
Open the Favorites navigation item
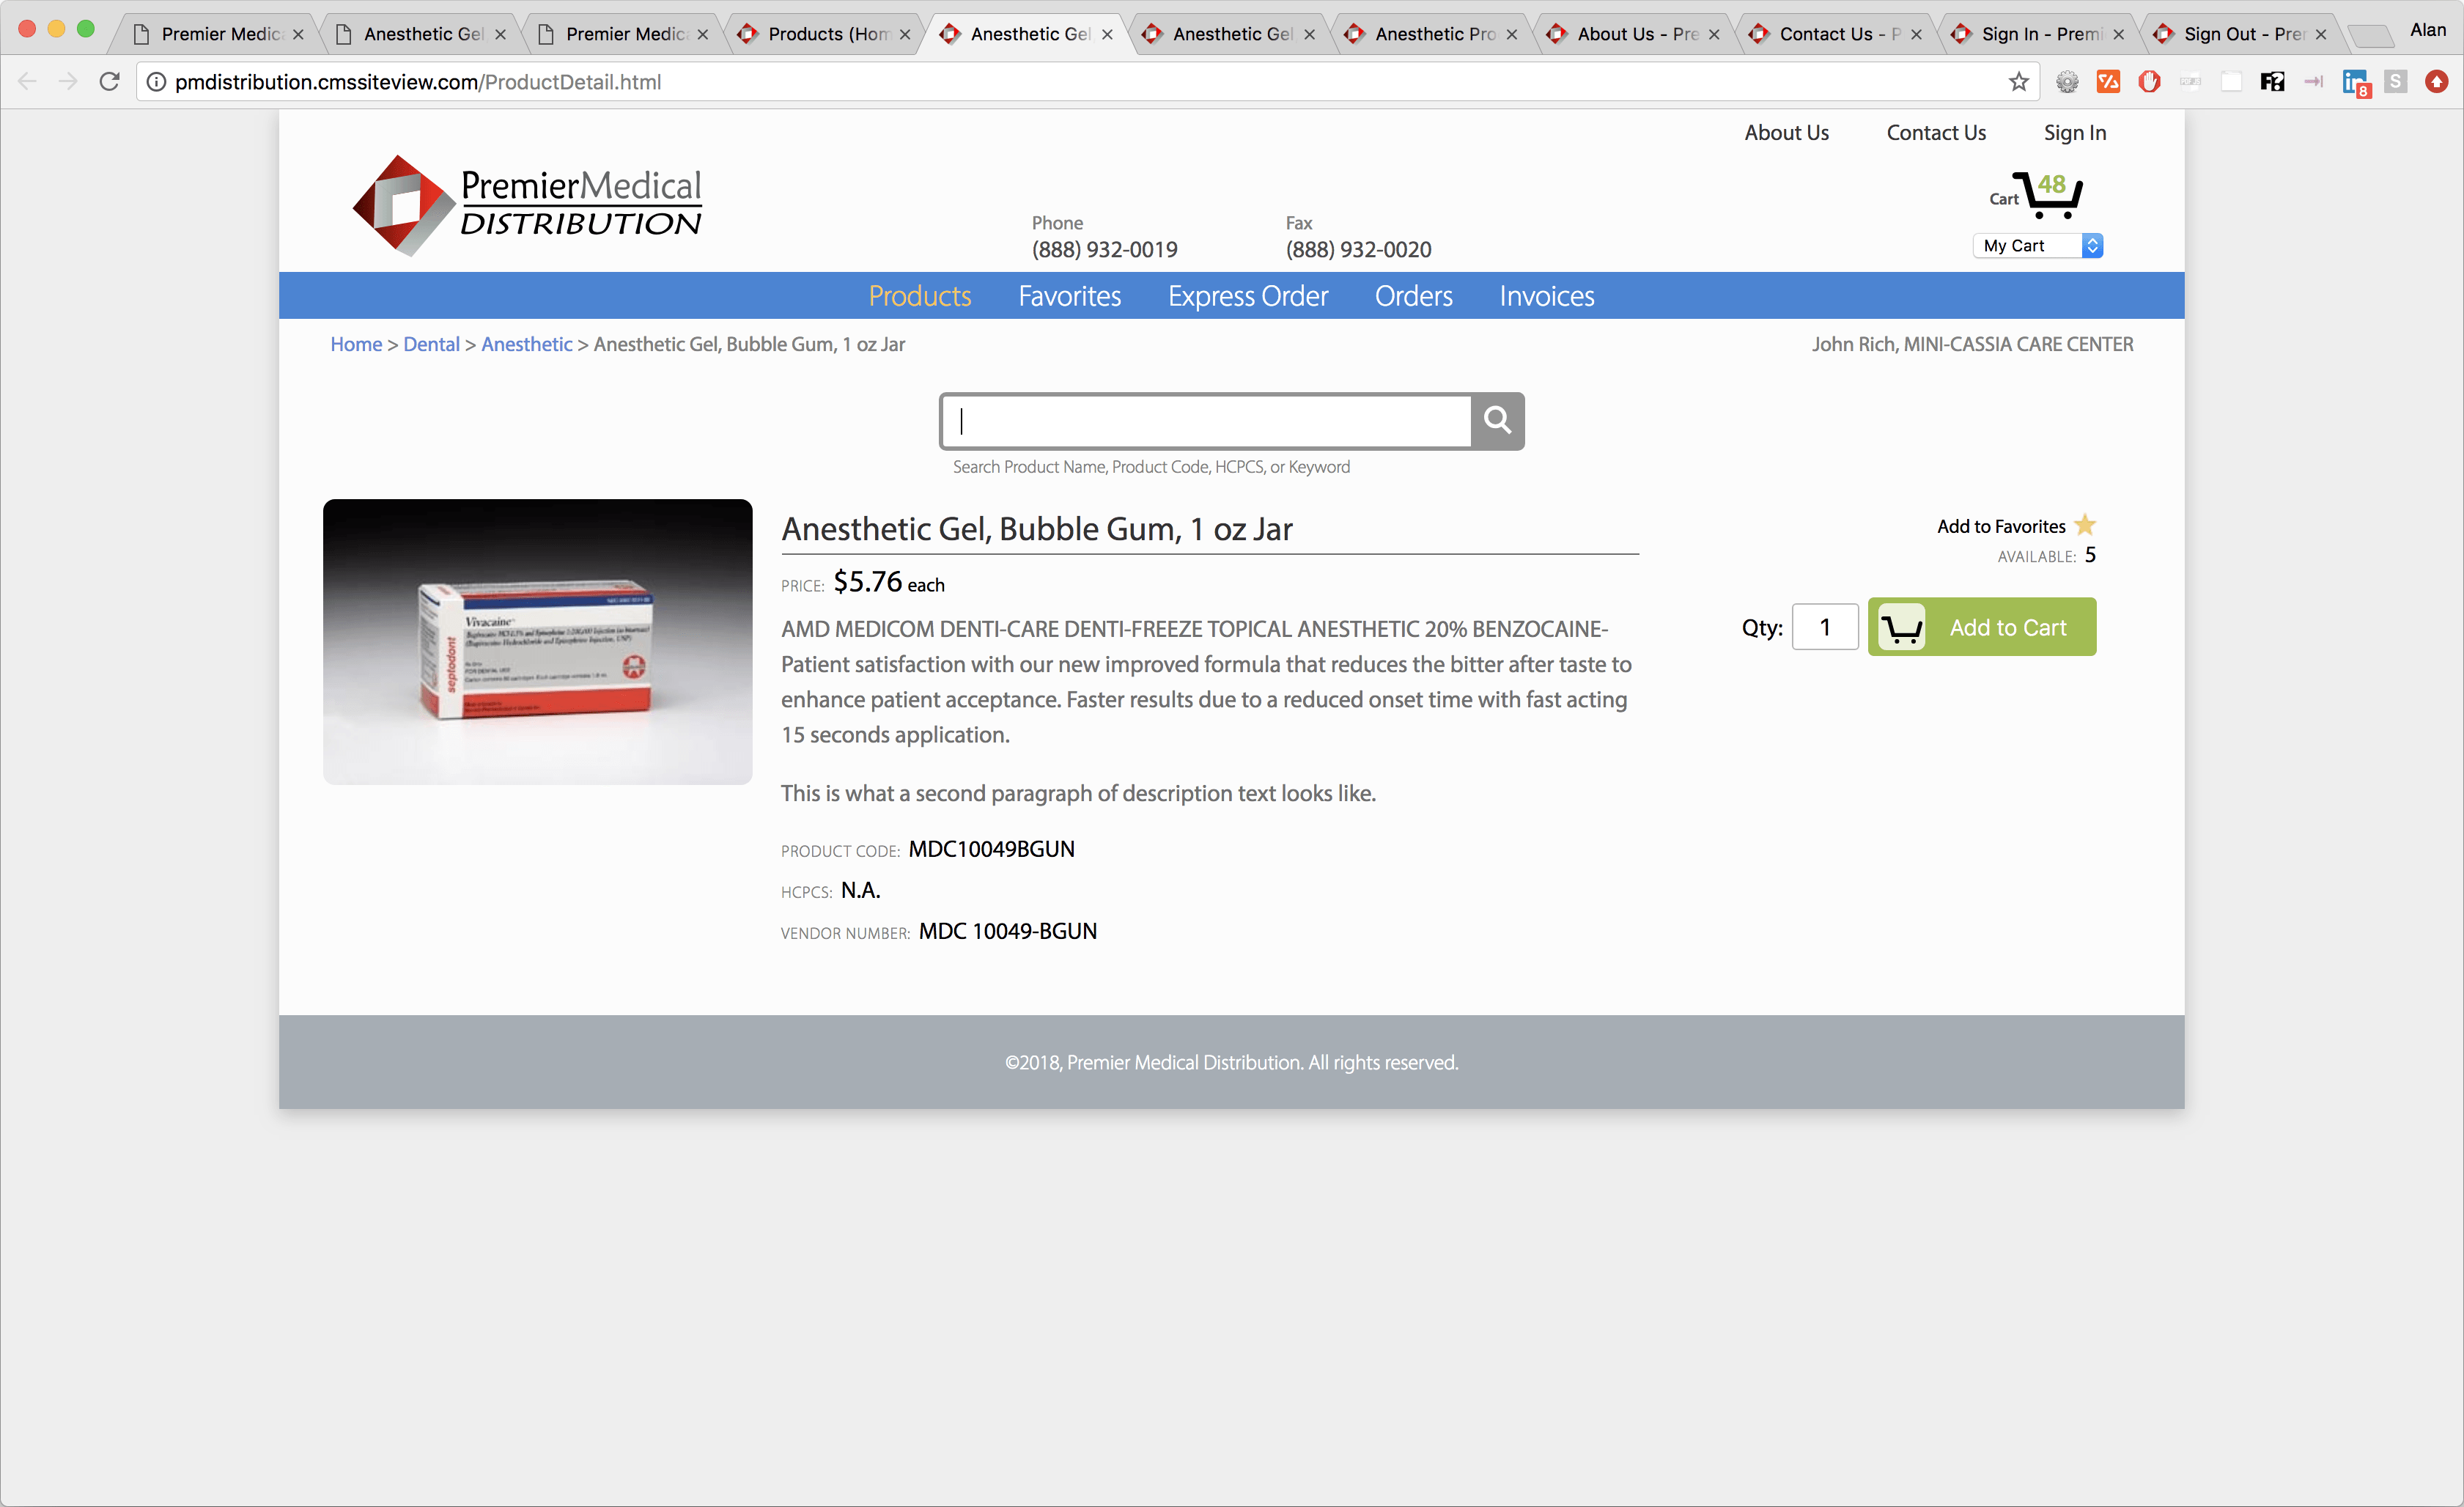pyautogui.click(x=1069, y=296)
